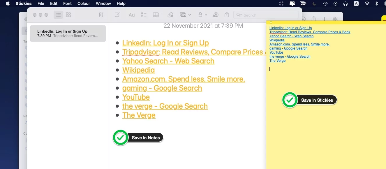Click Yahoo Search link in the Stickies note
The width and height of the screenshot is (386, 169).
[x=291, y=36]
